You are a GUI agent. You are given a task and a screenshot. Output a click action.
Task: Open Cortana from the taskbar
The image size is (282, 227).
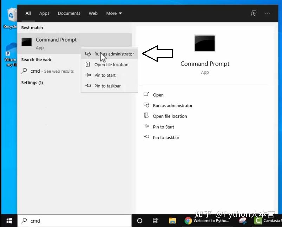[140, 220]
